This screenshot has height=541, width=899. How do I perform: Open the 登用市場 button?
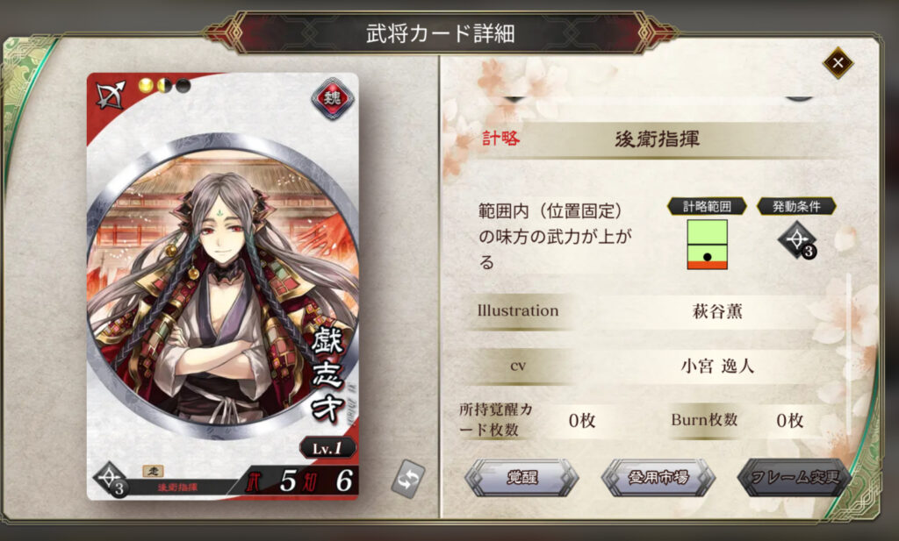(658, 476)
